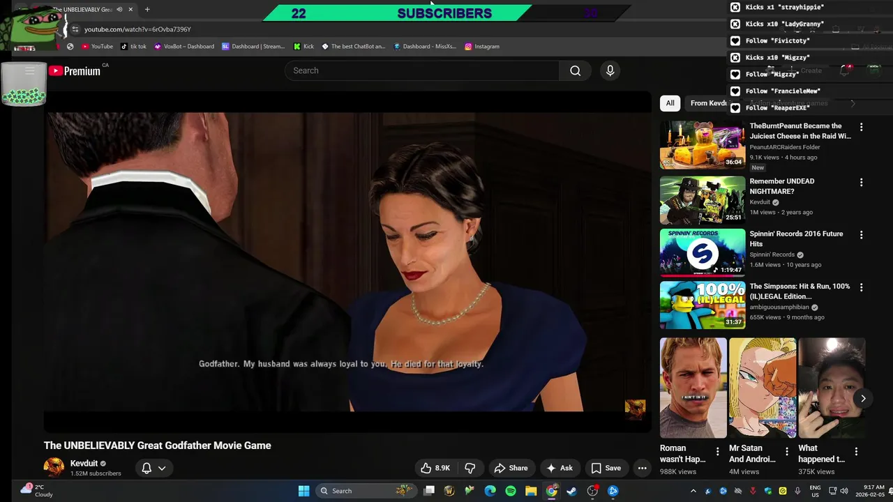Open the Kevduit channel name link
This screenshot has height=502, width=893.
pos(84,463)
